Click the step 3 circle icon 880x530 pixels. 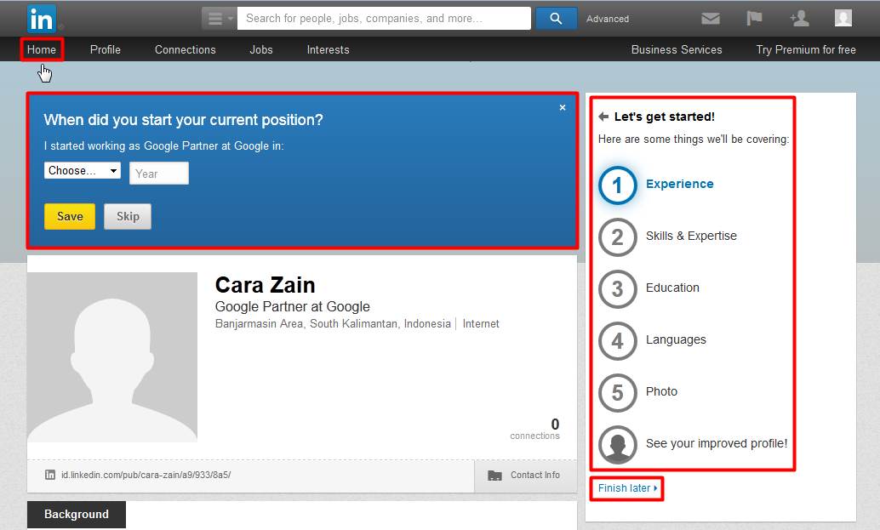click(x=617, y=289)
